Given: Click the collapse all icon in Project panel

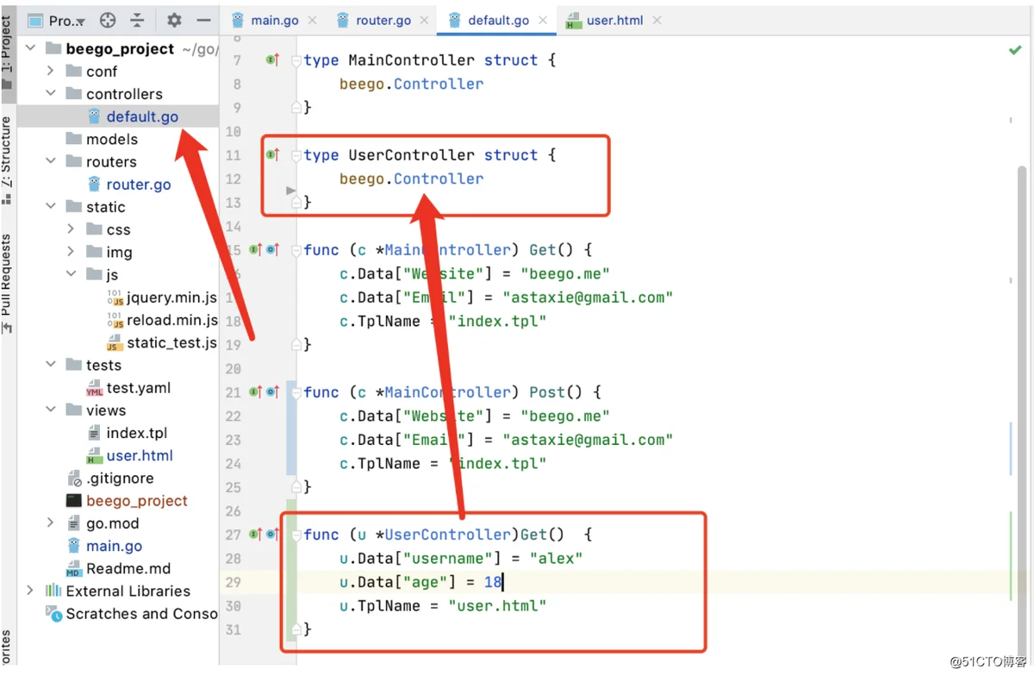Looking at the screenshot, I should coord(138,20).
